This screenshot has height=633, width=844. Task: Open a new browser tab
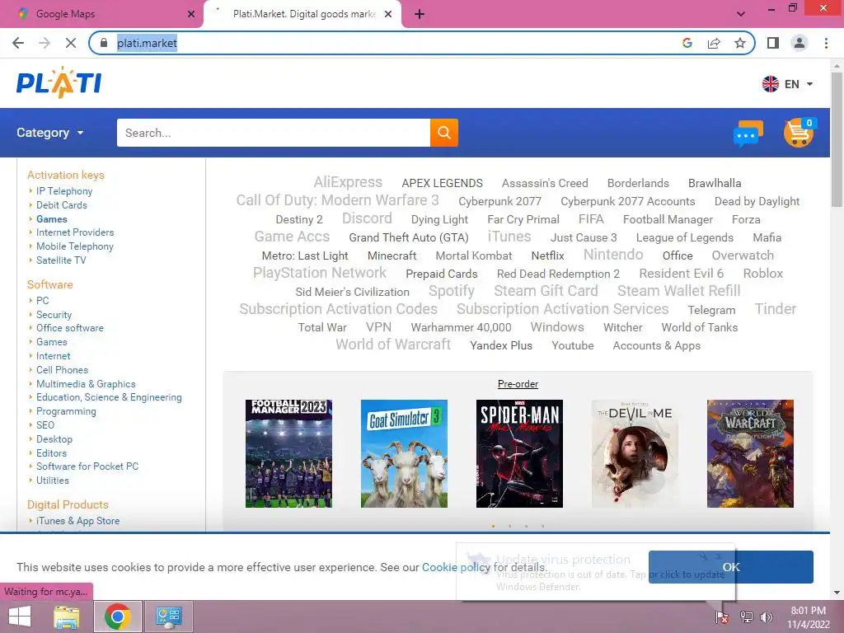coord(420,15)
